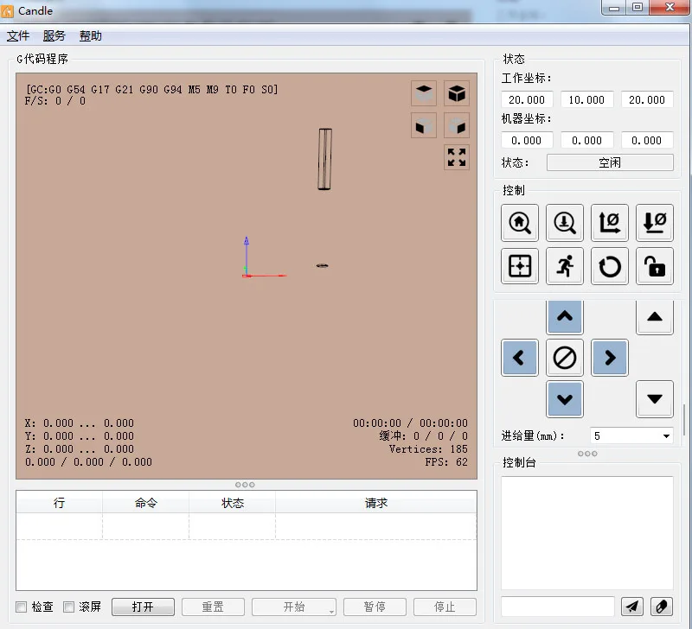Click the Vertices: 185 readout

point(428,449)
